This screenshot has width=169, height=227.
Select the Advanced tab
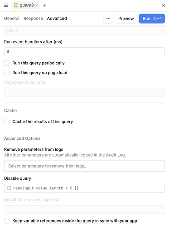(x=57, y=19)
